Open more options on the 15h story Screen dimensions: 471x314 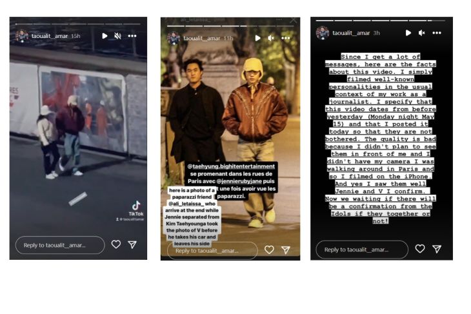pos(132,36)
